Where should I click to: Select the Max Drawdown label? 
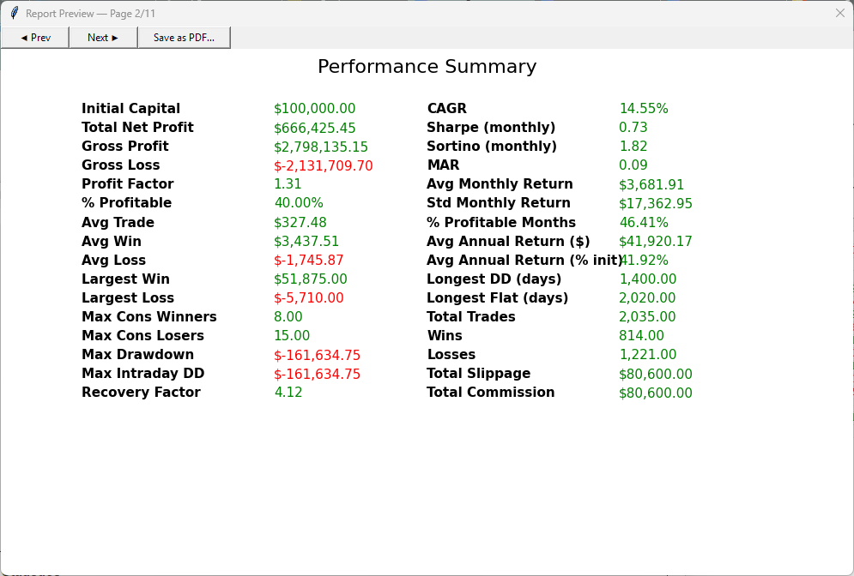[138, 355]
